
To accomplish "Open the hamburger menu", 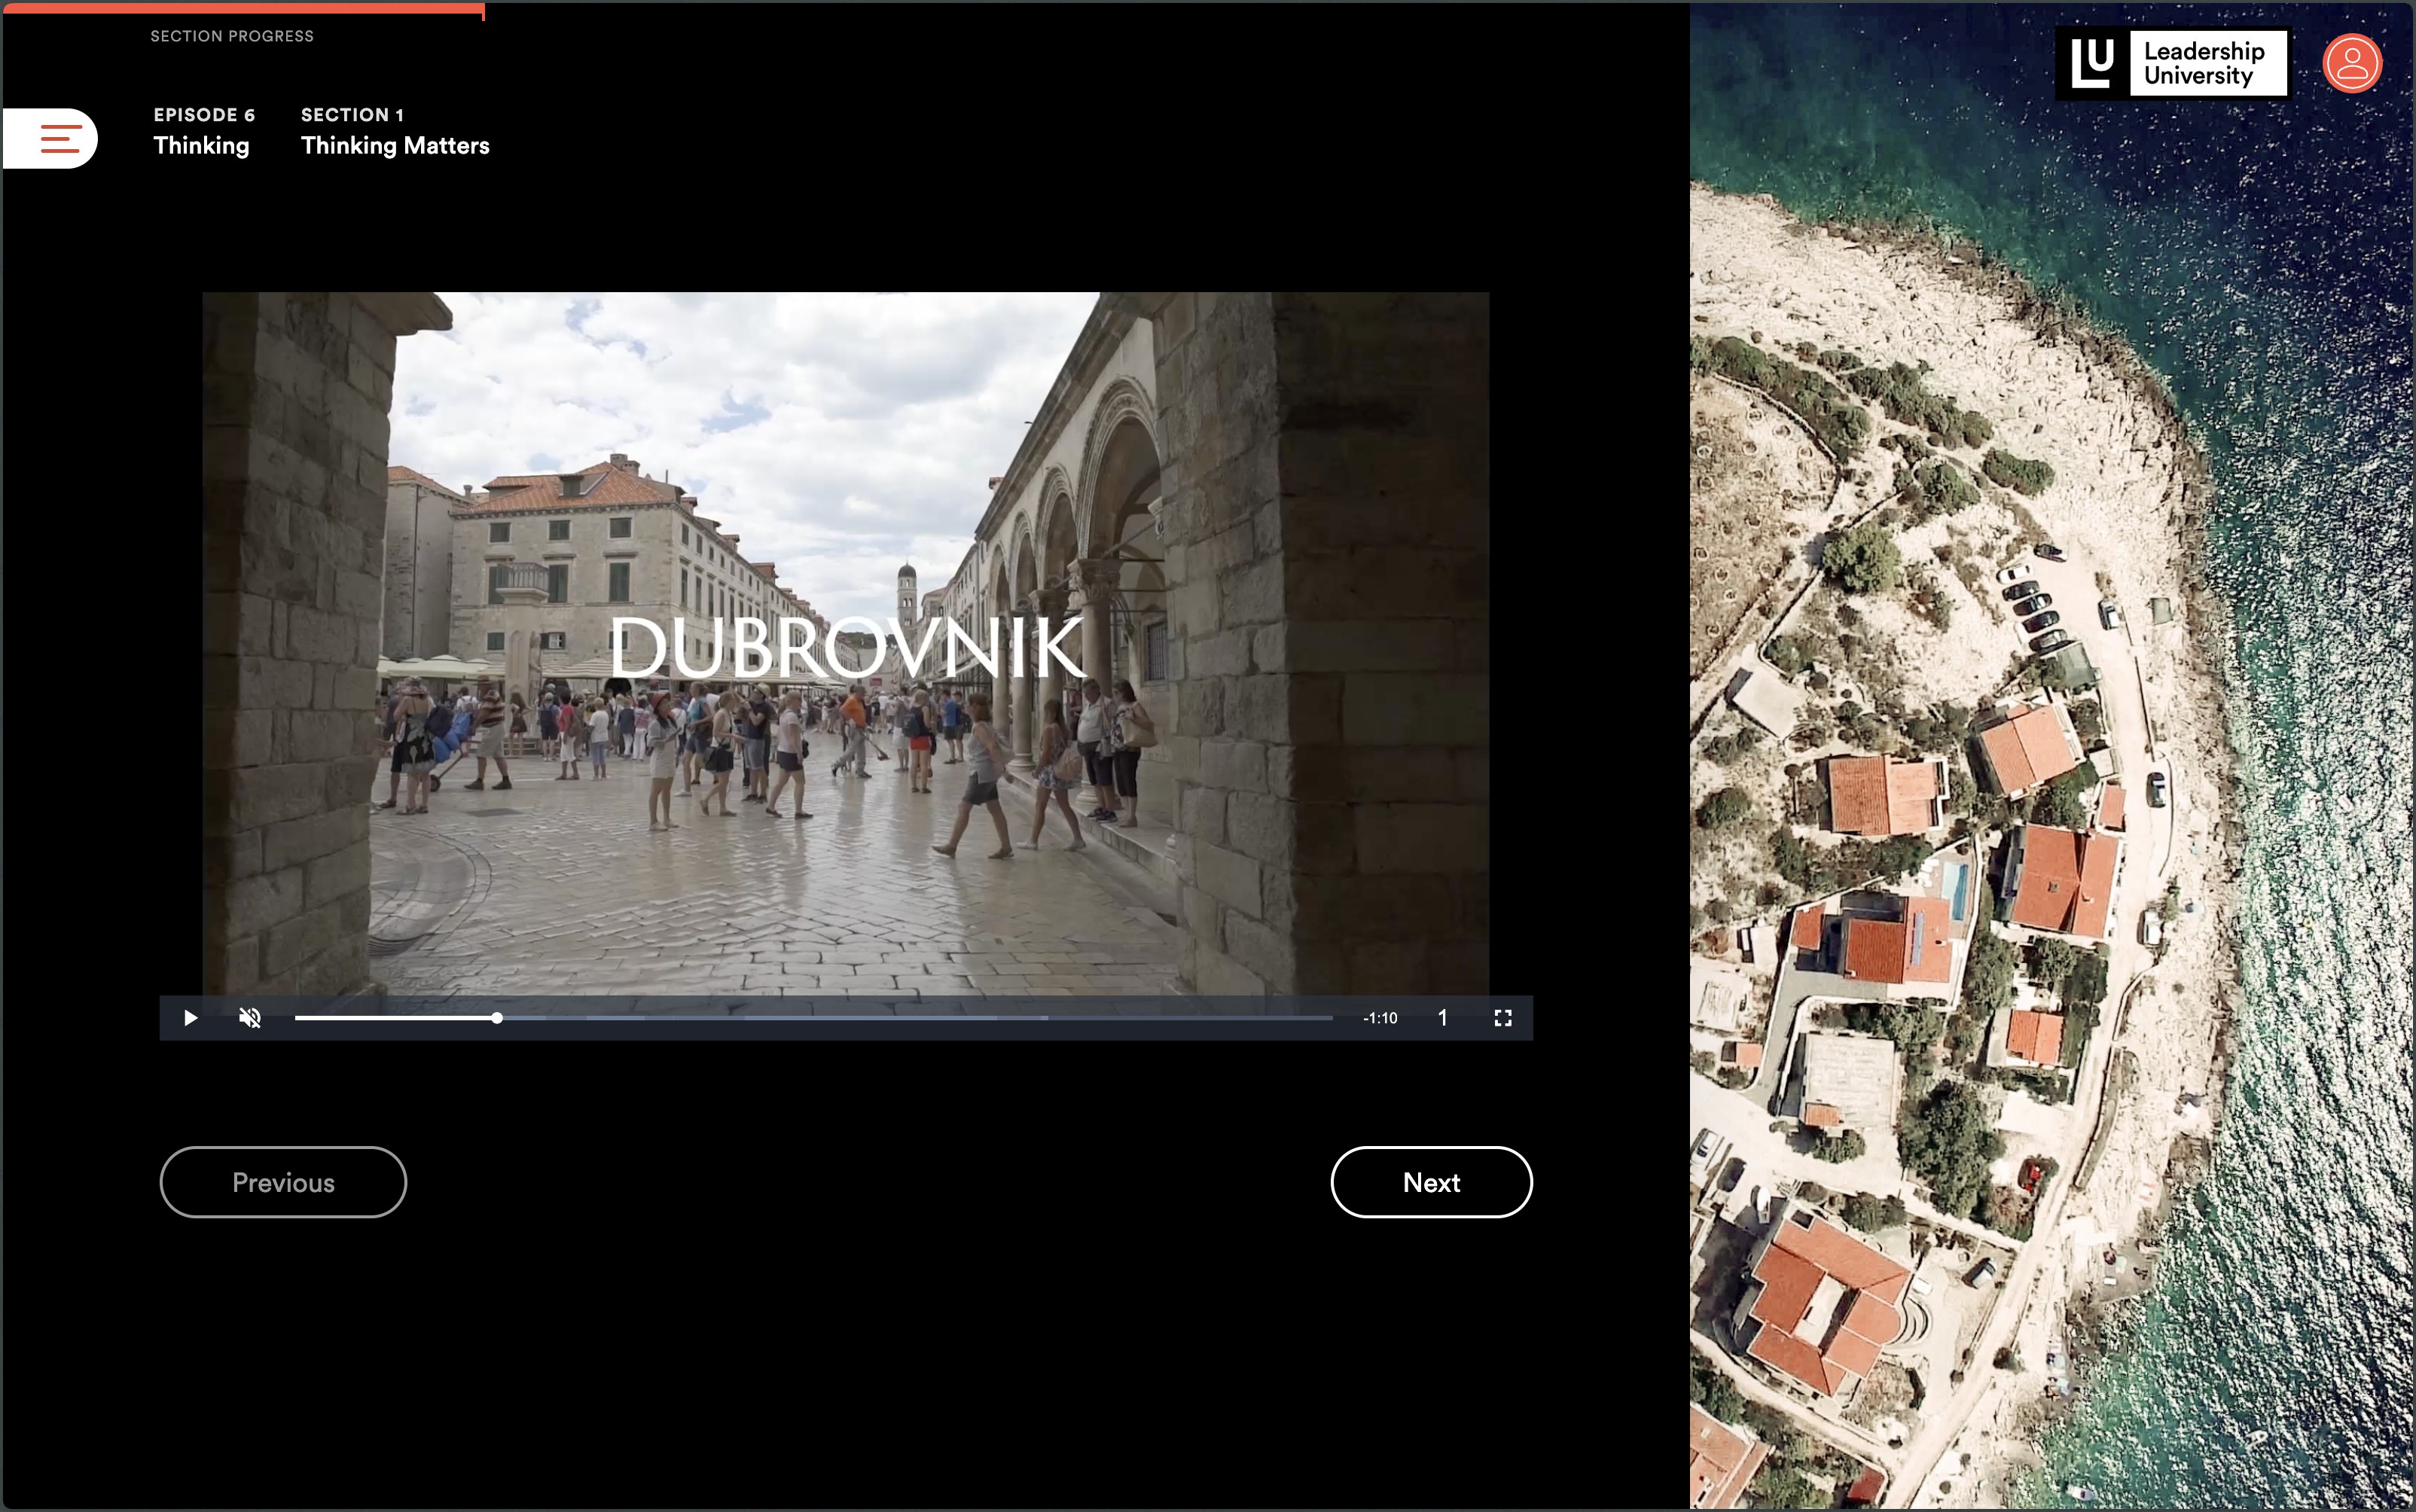I will (x=50, y=138).
